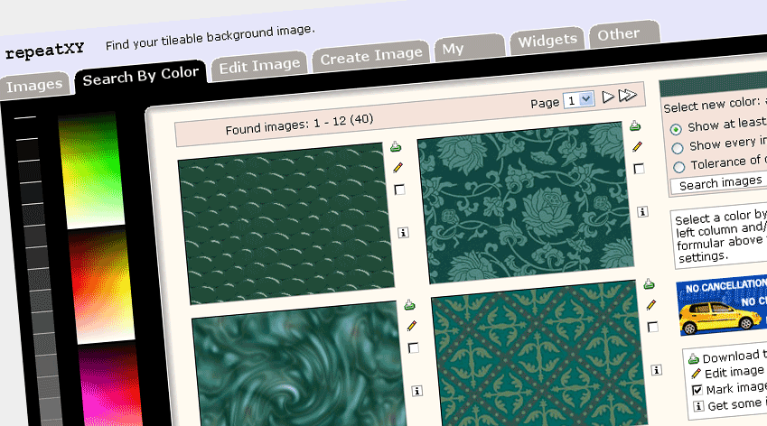Viewport: 767px width, 426px height.
Task: Edit the green marble swirl image
Action: point(411,326)
